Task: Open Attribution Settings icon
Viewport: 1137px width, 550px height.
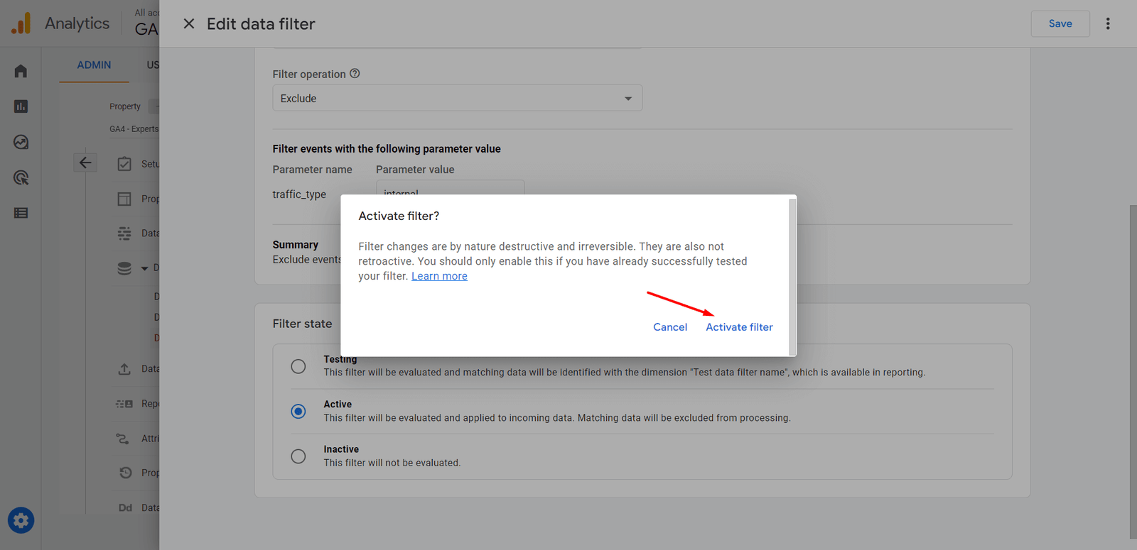Action: pos(122,439)
